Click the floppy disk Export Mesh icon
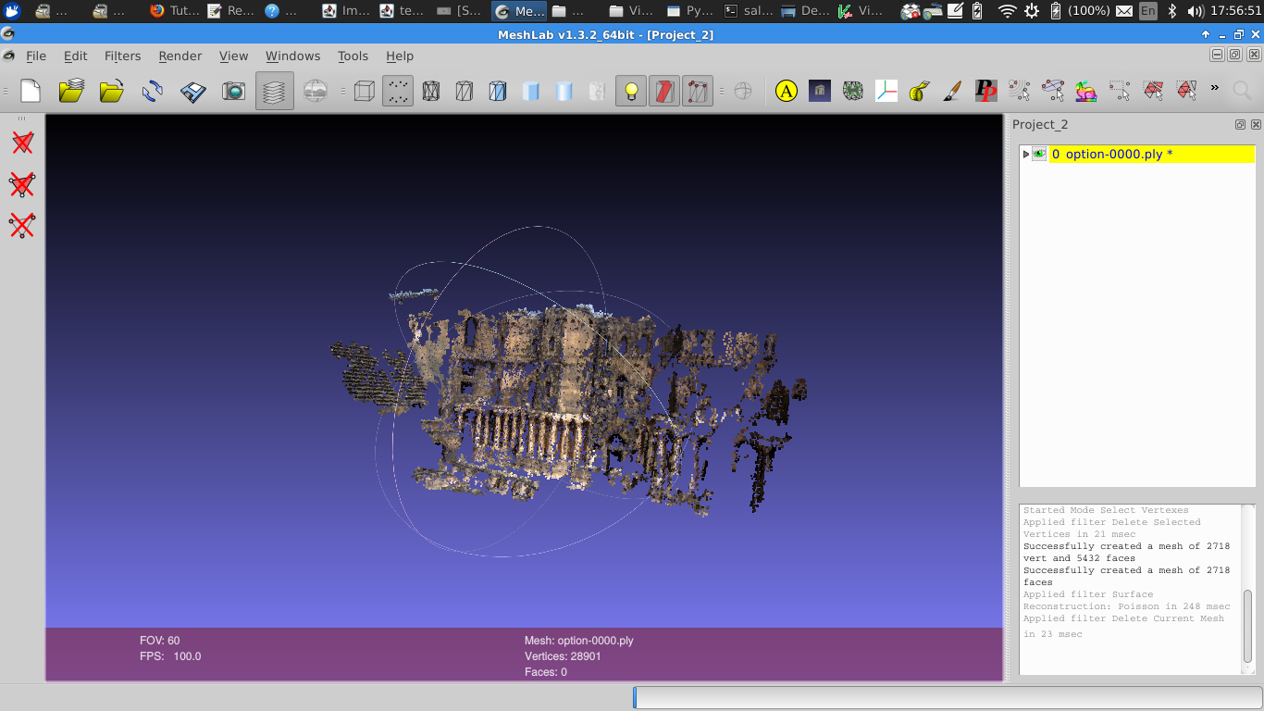 coord(192,91)
